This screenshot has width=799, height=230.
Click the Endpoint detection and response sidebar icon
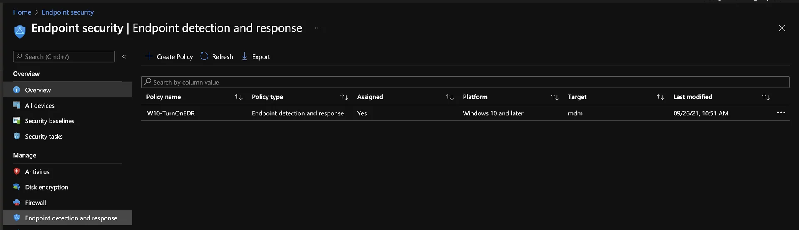tap(17, 218)
